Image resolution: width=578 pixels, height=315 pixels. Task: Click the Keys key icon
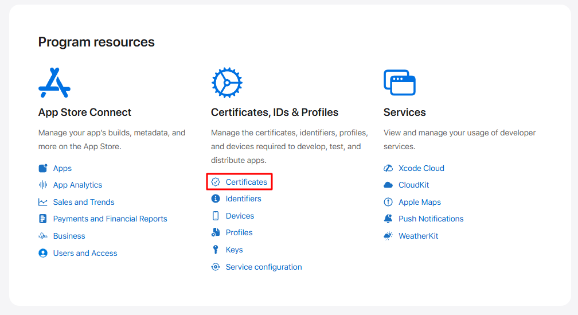tap(216, 250)
